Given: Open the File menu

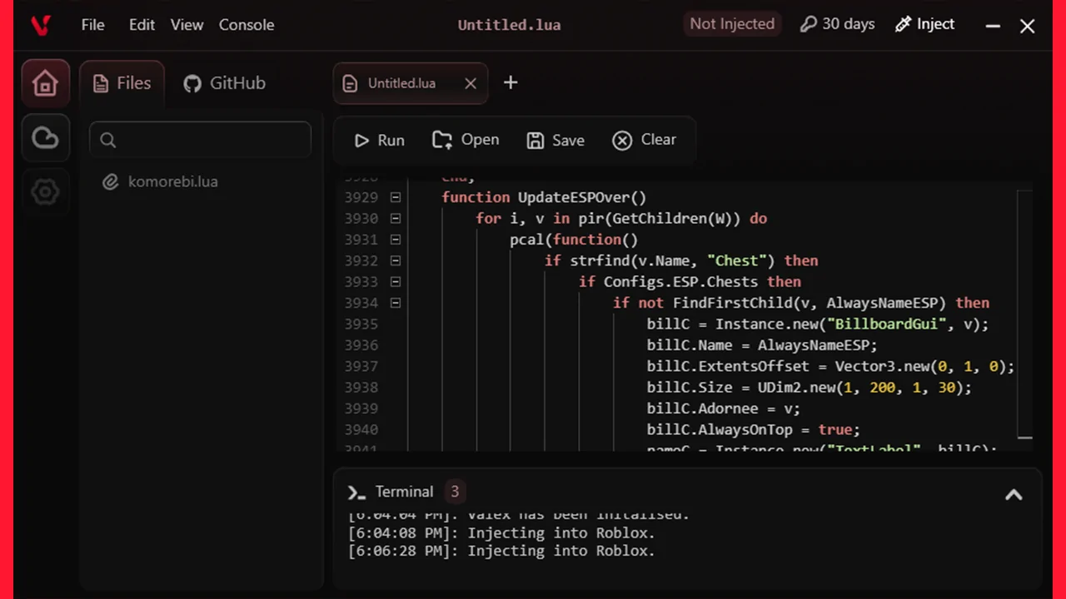Looking at the screenshot, I should tap(92, 24).
